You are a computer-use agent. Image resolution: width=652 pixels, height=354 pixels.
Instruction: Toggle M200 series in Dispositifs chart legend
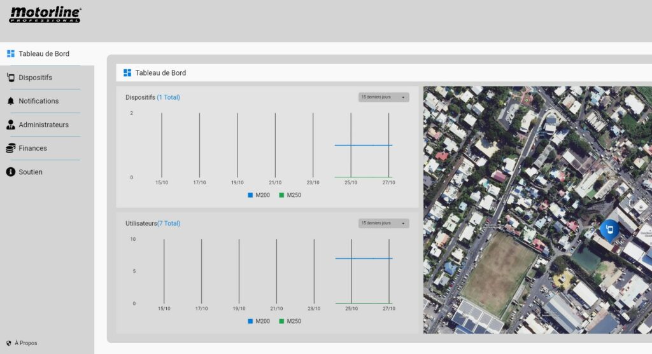click(259, 195)
